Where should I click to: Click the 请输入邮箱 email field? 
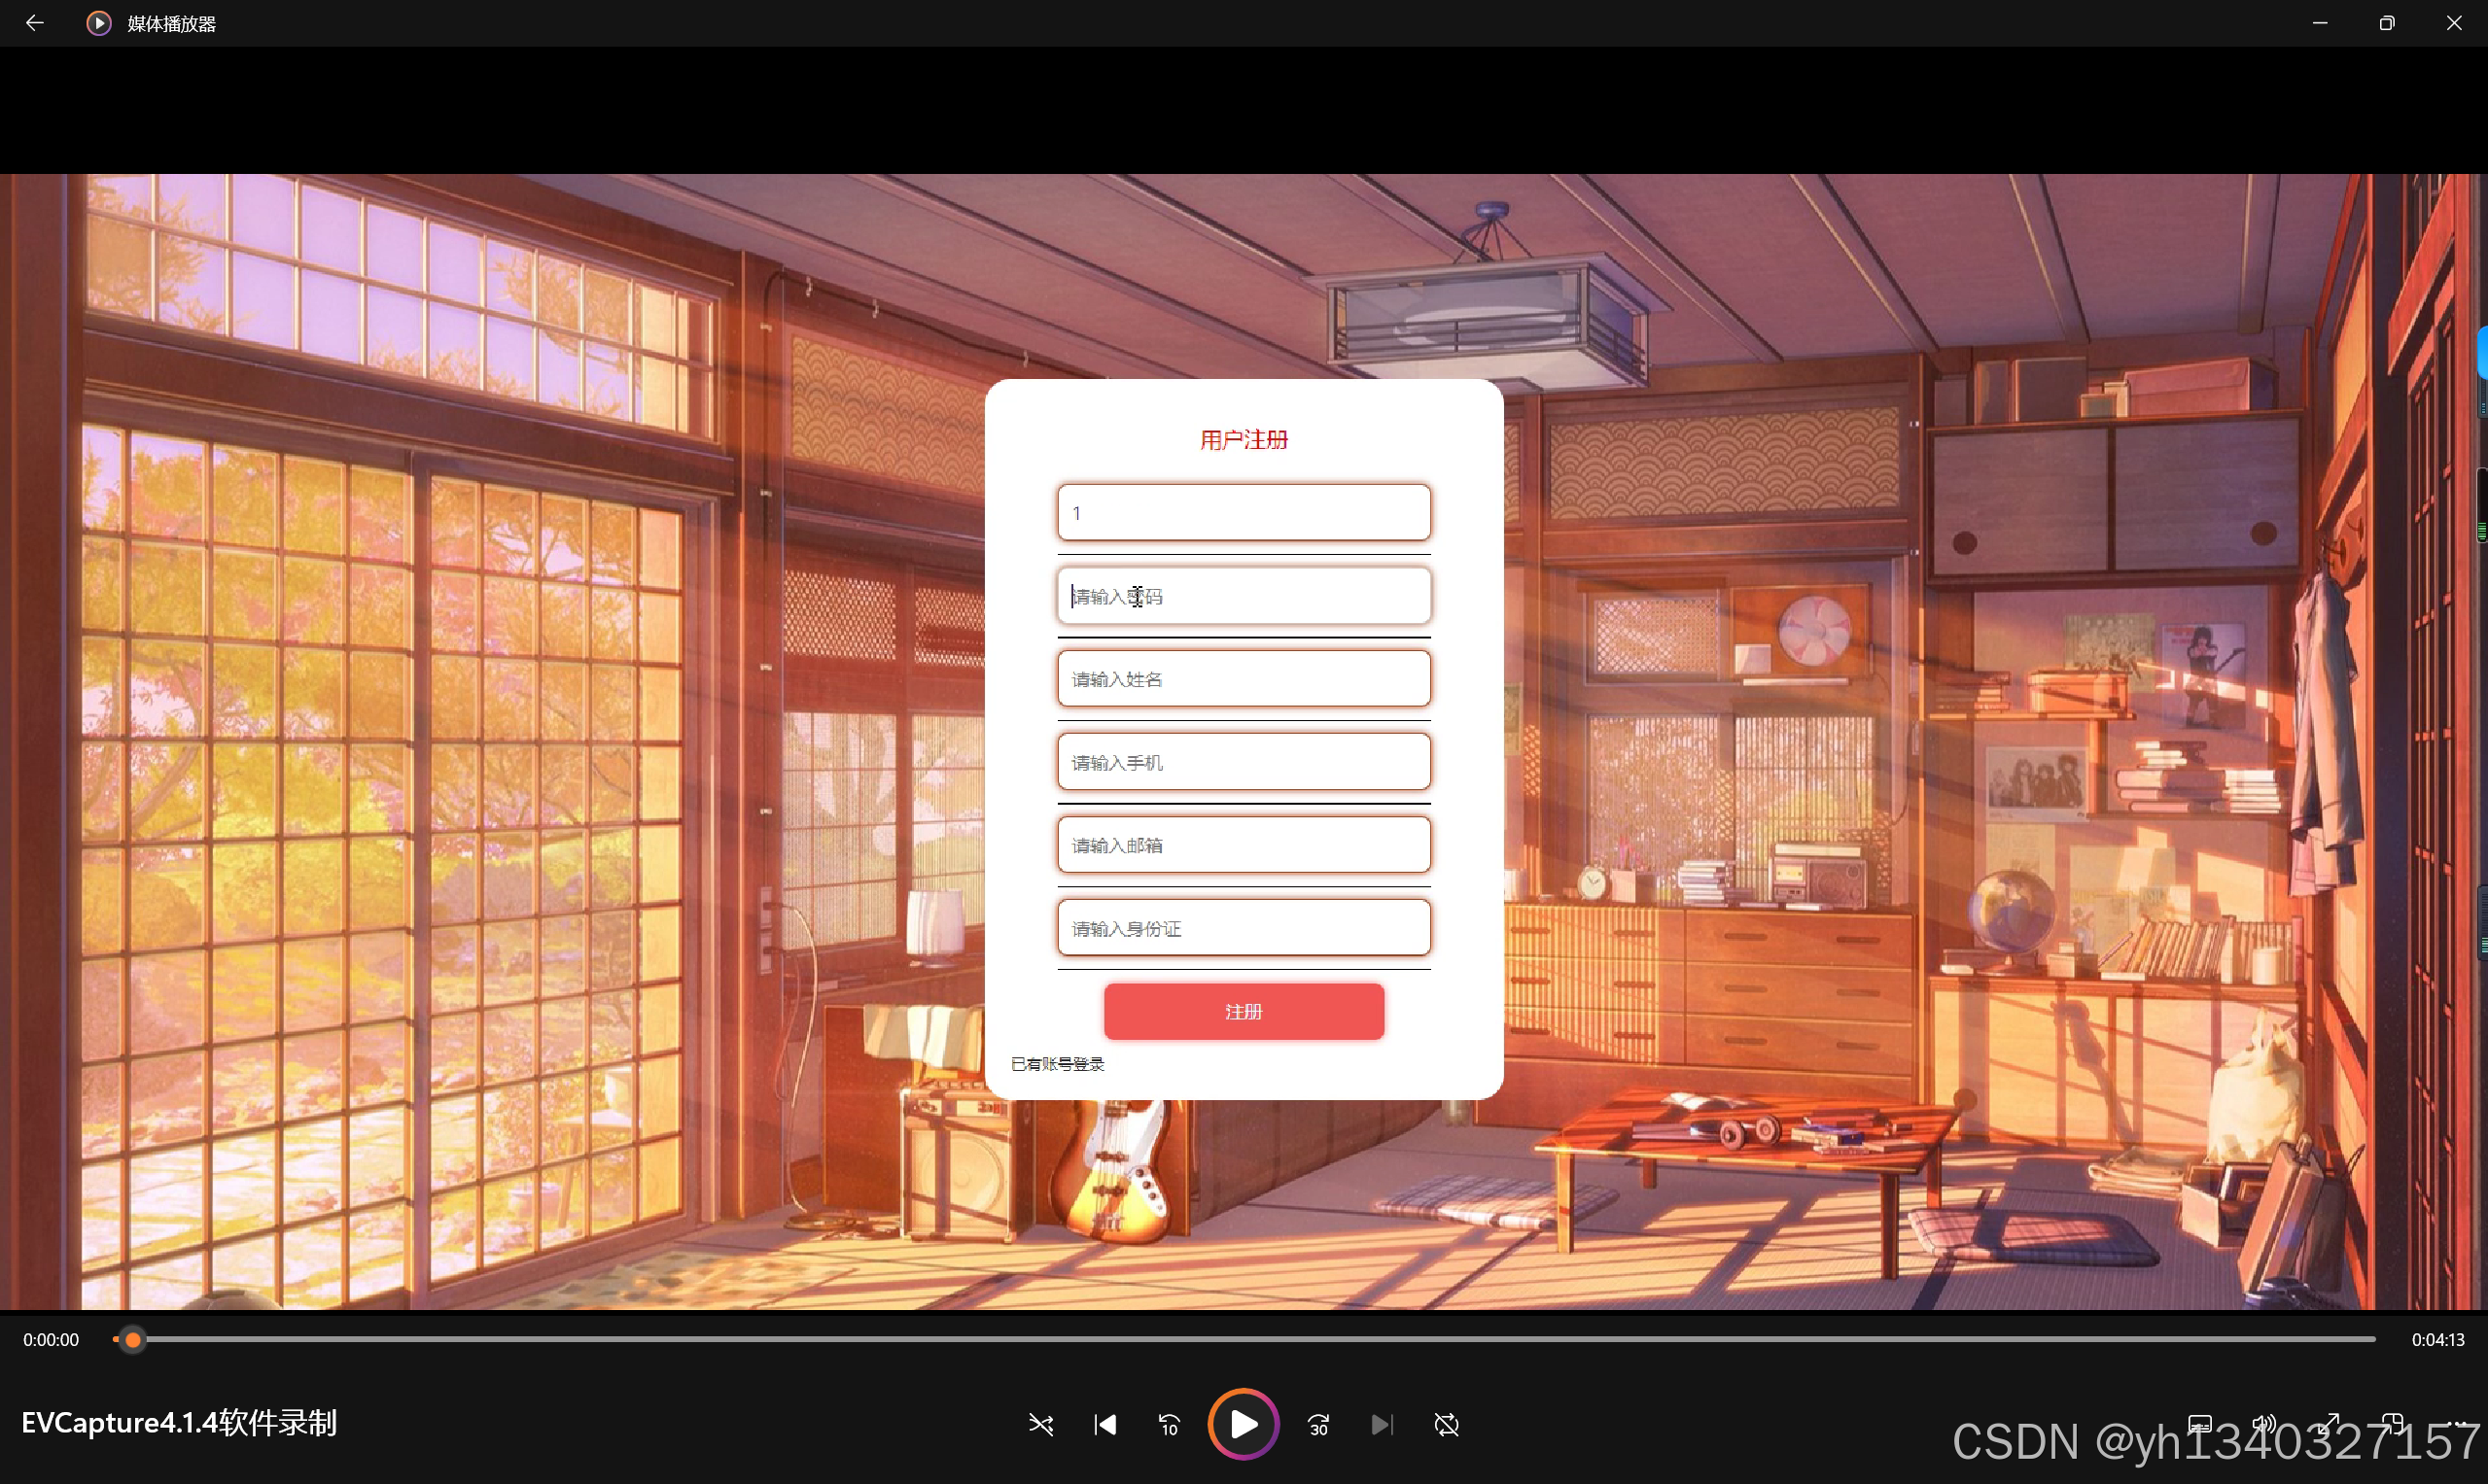click(x=1244, y=845)
